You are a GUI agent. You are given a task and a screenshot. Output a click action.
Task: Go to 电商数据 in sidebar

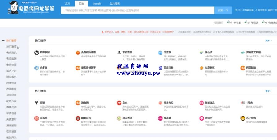(11, 58)
